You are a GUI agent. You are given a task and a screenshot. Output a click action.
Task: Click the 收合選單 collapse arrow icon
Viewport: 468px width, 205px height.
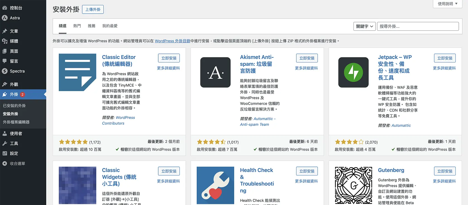5,163
